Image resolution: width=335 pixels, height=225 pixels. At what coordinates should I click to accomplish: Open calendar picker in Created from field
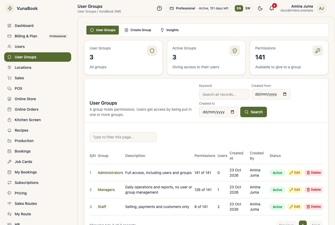click(x=285, y=94)
